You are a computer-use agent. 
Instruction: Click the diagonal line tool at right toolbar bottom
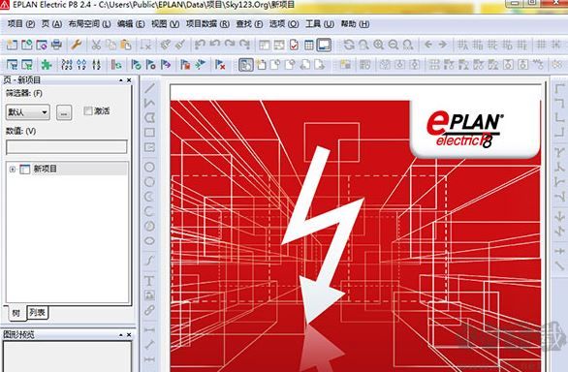pyautogui.click(x=559, y=266)
